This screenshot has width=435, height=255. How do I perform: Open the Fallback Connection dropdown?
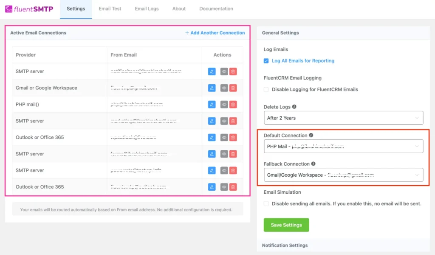pos(343,175)
